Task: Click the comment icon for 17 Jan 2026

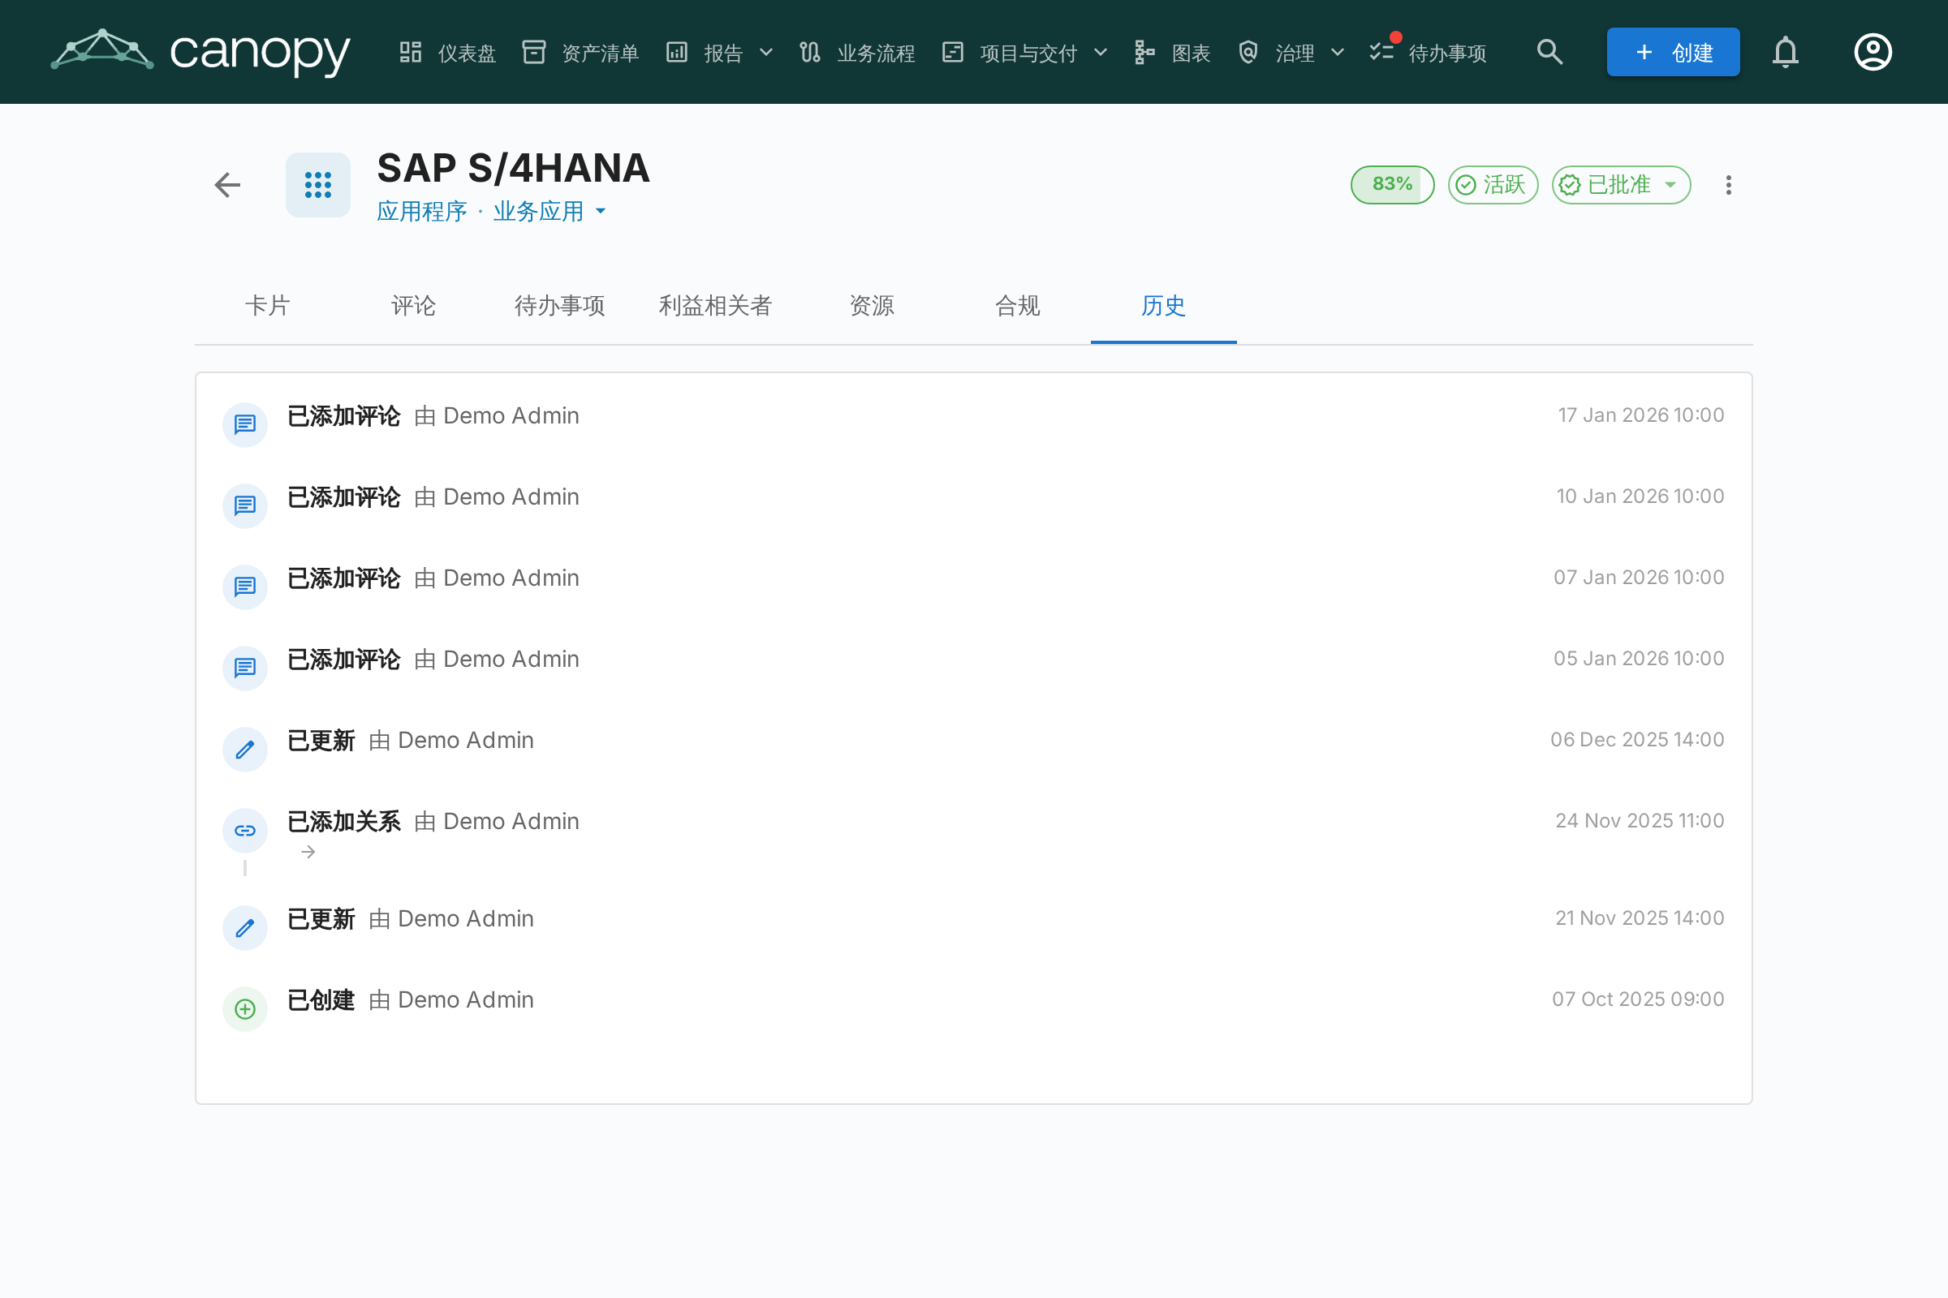Action: [245, 424]
